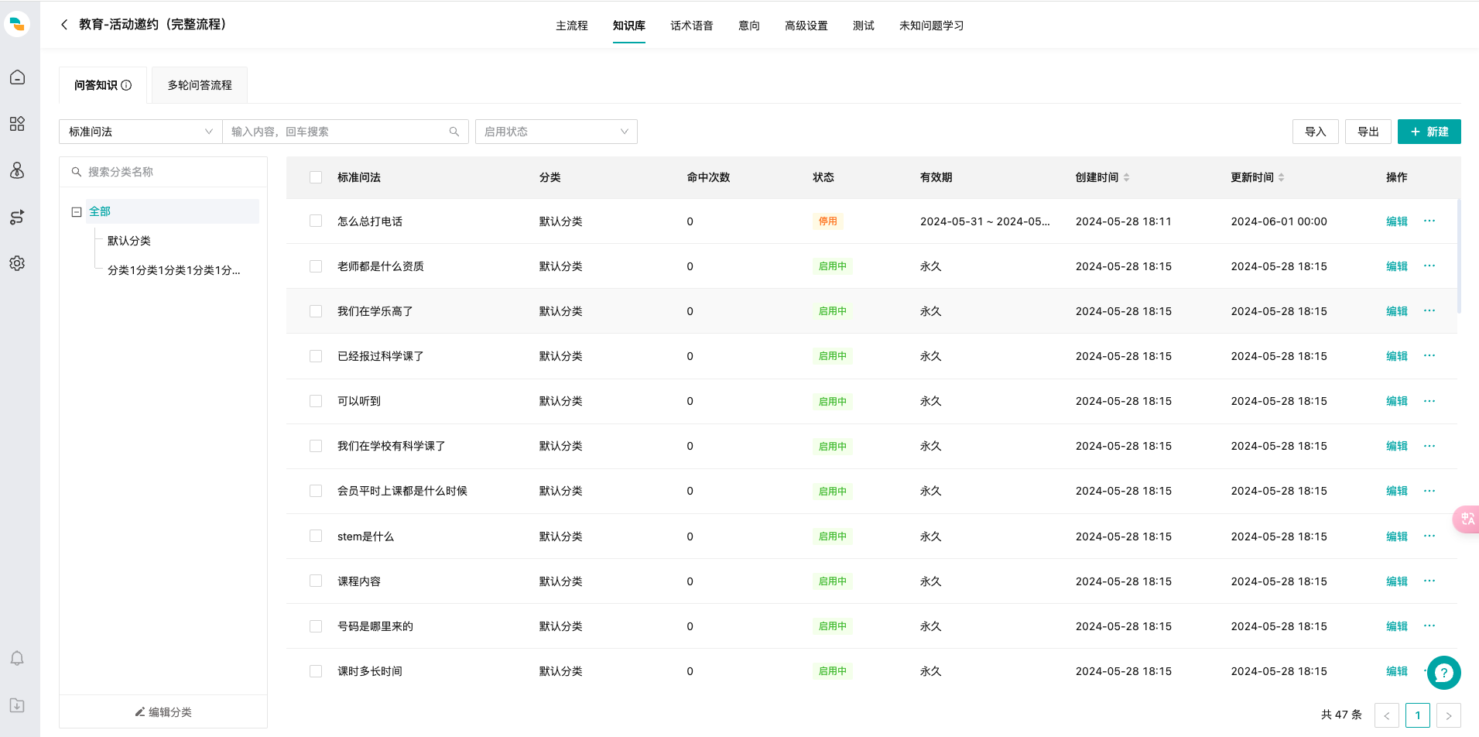Open the 标准问法 search type dropdown
Image resolution: width=1479 pixels, height=737 pixels.
tap(141, 132)
